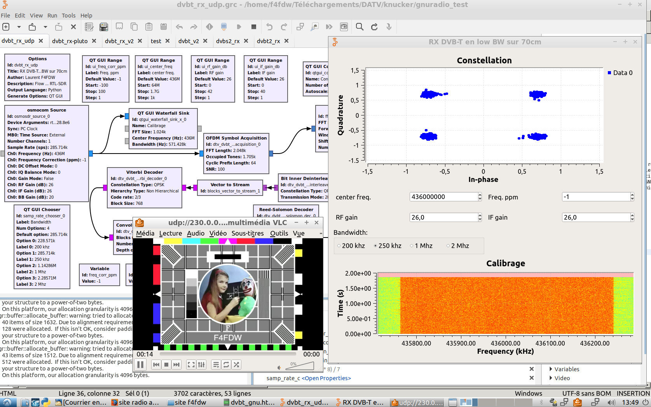Open the GRC Tools menu
Image resolution: width=651 pixels, height=407 pixels.
pyautogui.click(x=68, y=16)
